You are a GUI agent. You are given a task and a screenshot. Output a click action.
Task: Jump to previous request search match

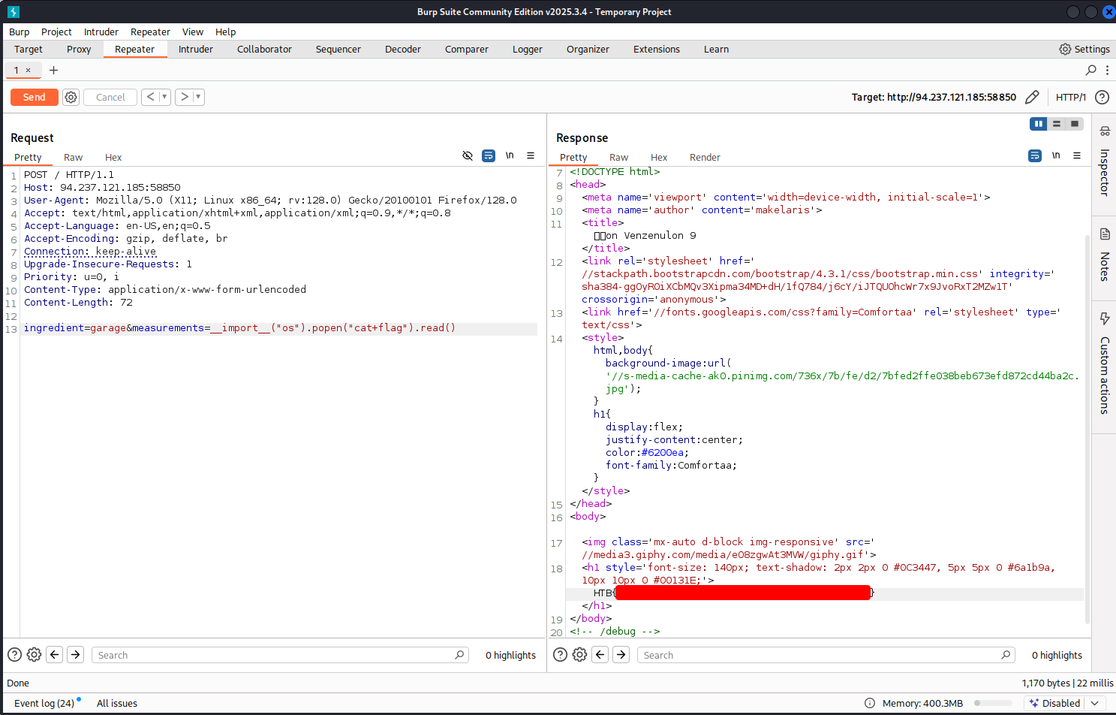55,655
